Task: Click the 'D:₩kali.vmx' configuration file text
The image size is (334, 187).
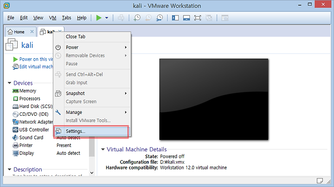Action: [x=172, y=162]
